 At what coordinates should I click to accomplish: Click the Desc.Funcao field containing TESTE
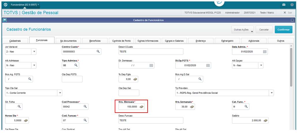click(151, 120)
